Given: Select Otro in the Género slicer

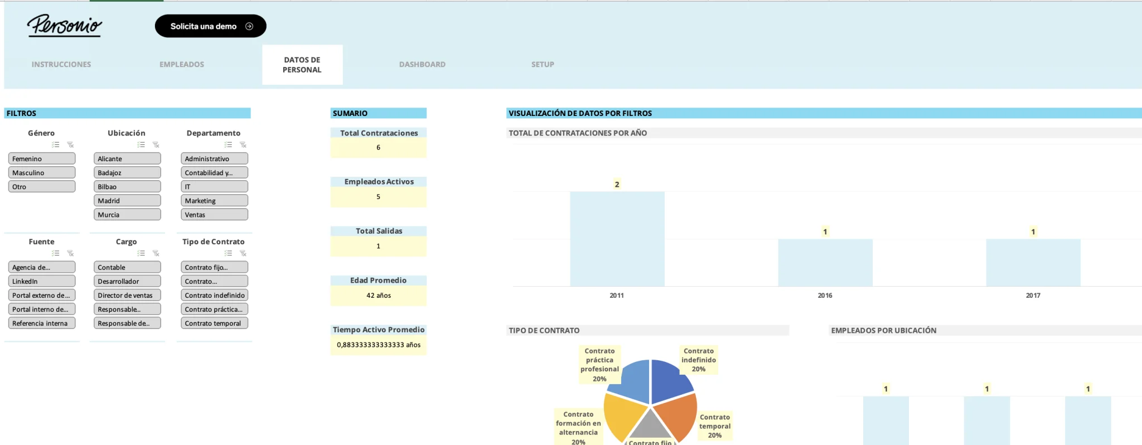Looking at the screenshot, I should (x=42, y=187).
